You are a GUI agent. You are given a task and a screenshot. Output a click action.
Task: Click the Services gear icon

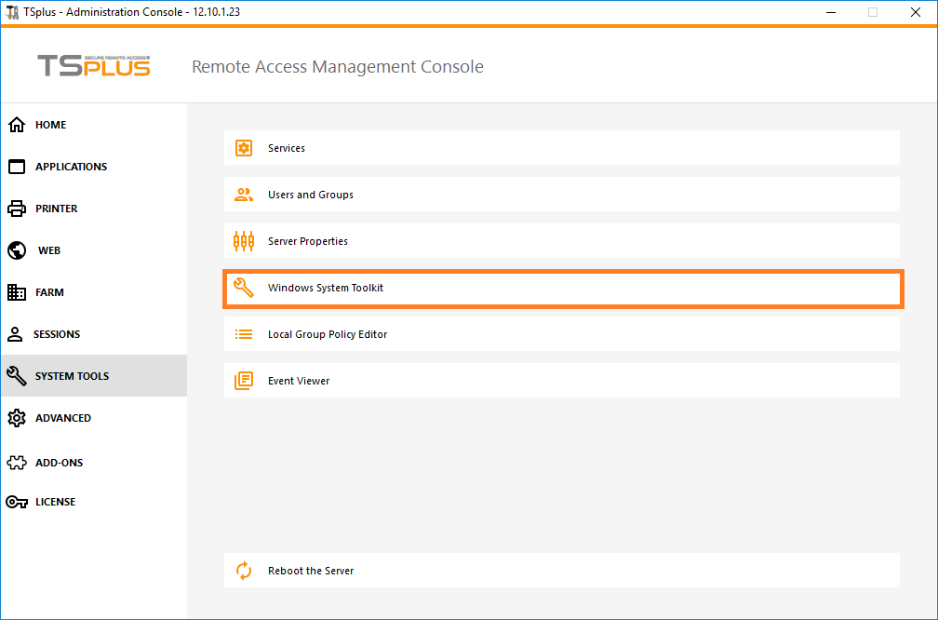pyautogui.click(x=244, y=148)
